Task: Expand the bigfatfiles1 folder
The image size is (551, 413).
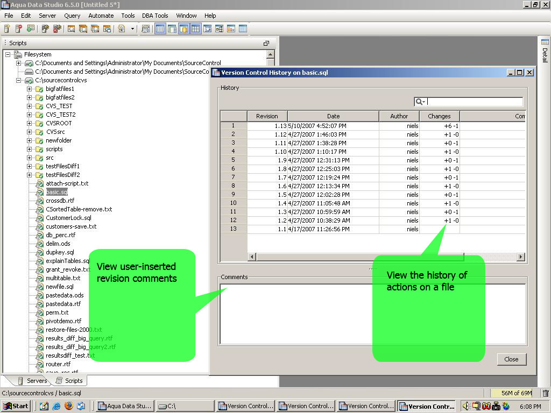Action: (30, 89)
